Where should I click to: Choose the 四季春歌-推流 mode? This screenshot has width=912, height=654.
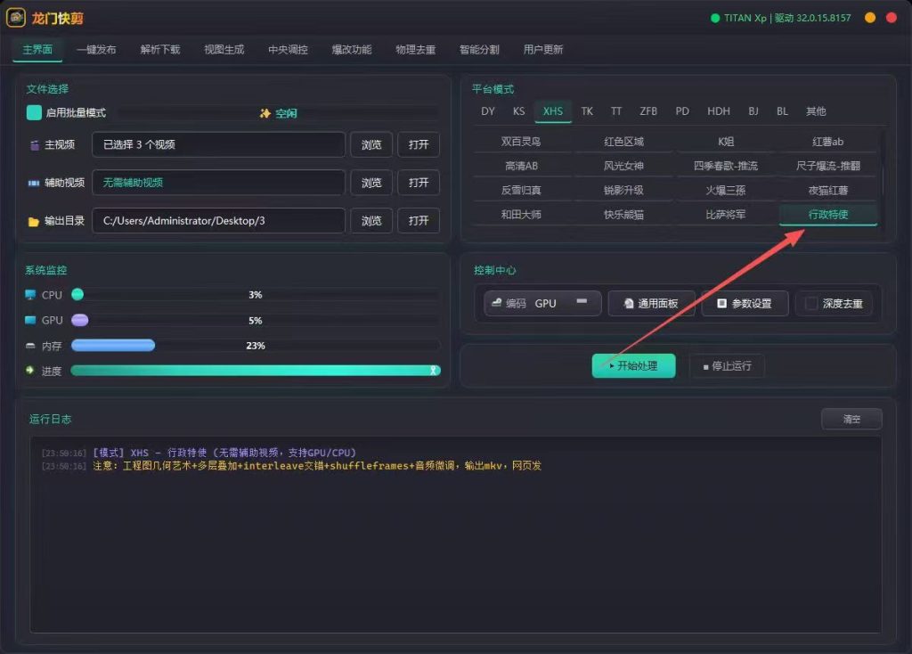(726, 166)
